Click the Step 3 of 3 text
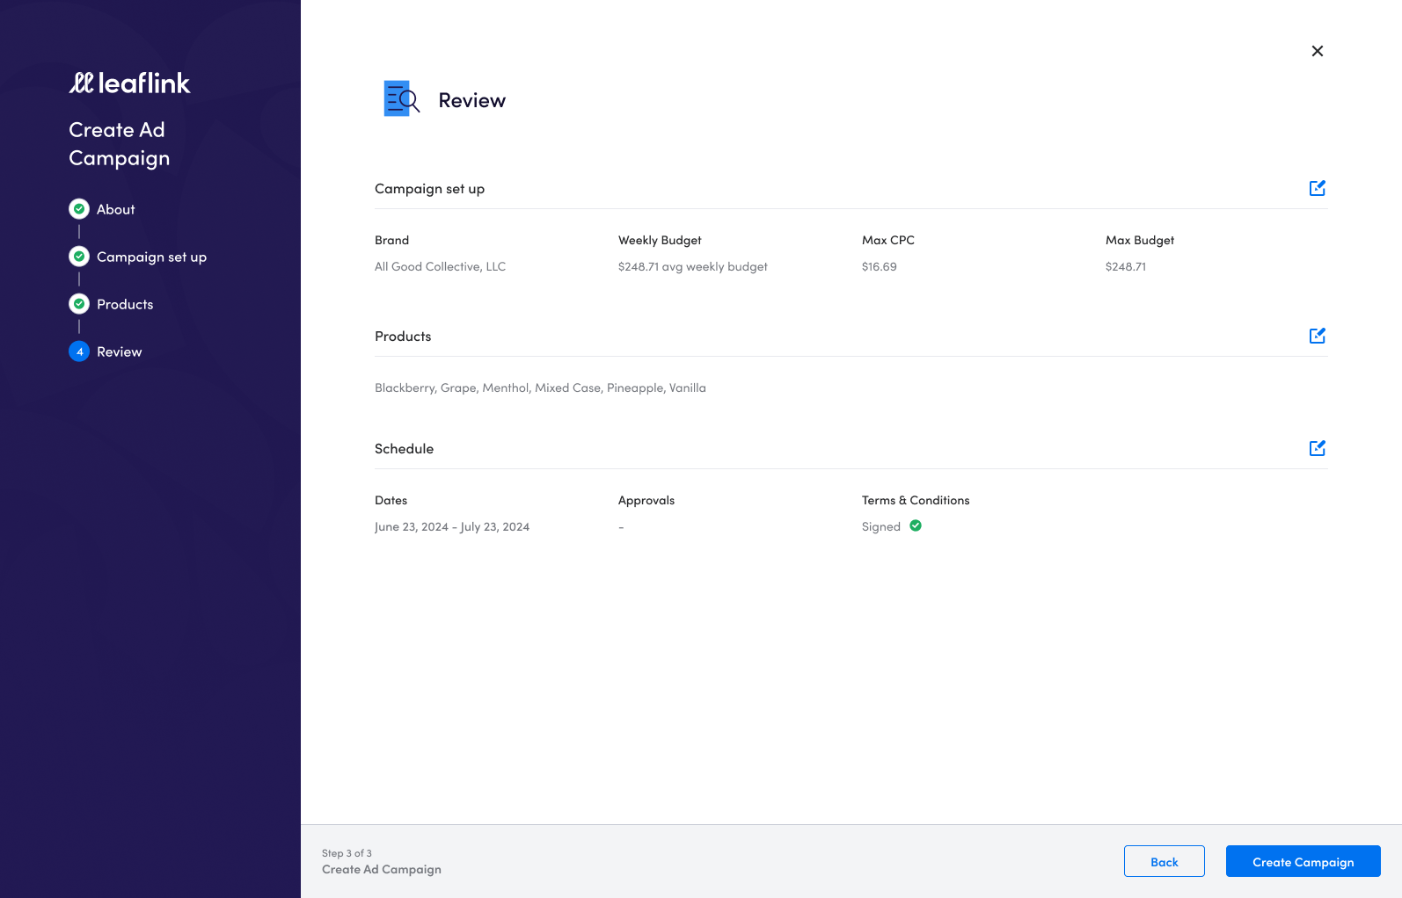Viewport: 1402px width, 898px height. point(347,853)
